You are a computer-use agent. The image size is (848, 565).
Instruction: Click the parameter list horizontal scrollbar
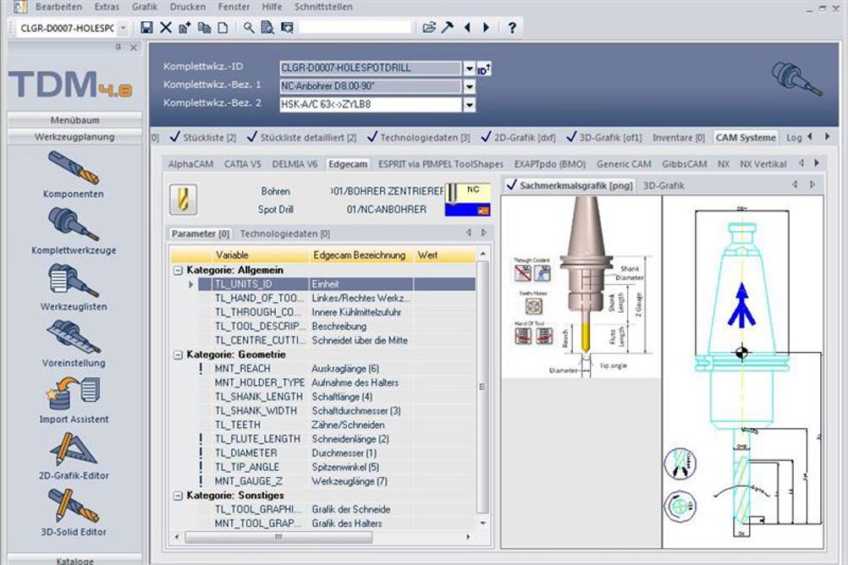pyautogui.click(x=278, y=537)
